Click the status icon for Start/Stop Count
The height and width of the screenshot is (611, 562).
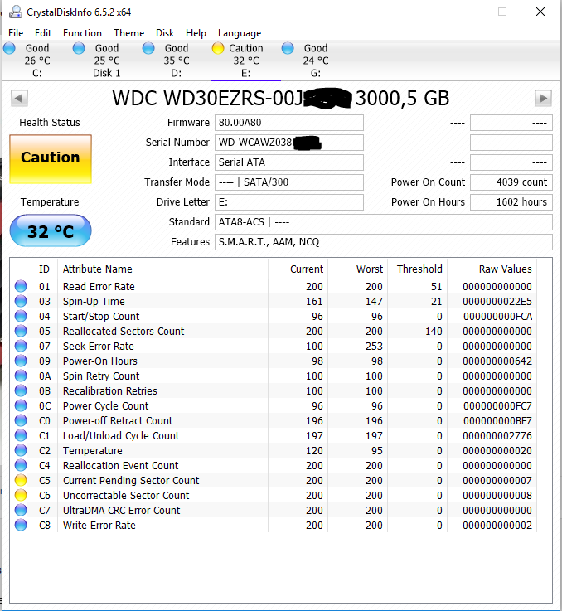coord(21,316)
